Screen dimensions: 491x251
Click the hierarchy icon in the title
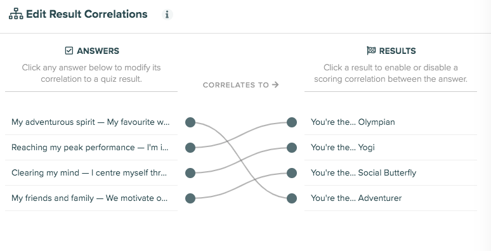tap(16, 14)
